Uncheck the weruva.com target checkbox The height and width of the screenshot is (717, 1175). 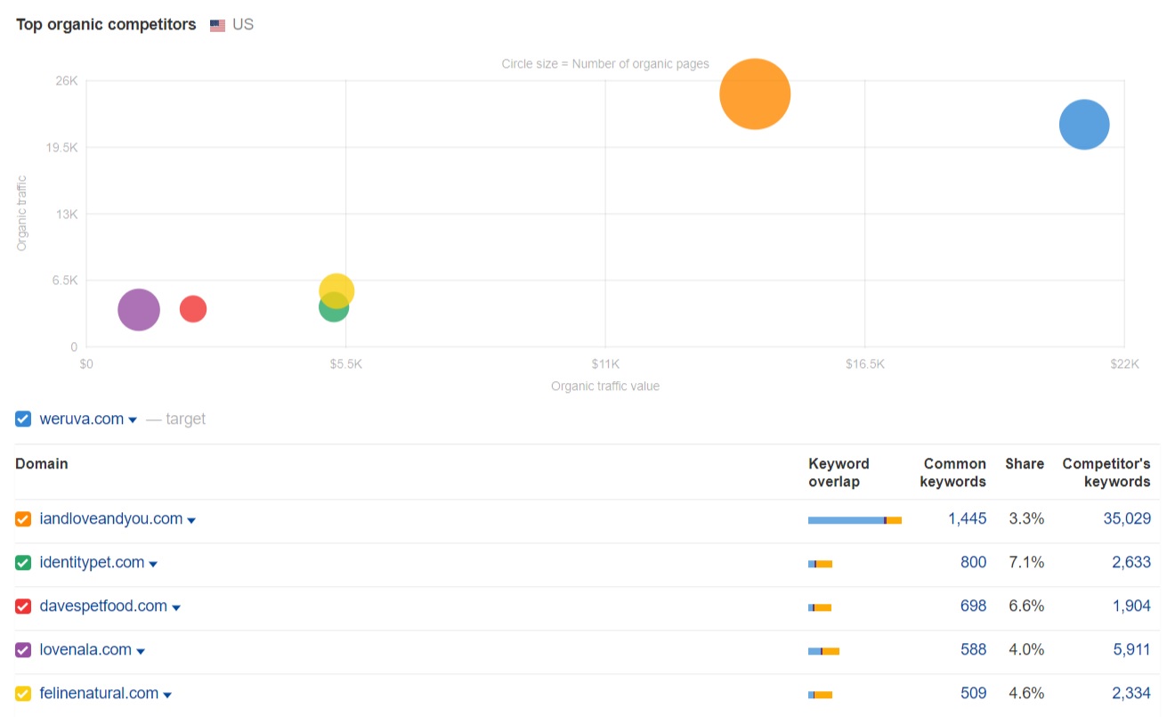point(23,419)
